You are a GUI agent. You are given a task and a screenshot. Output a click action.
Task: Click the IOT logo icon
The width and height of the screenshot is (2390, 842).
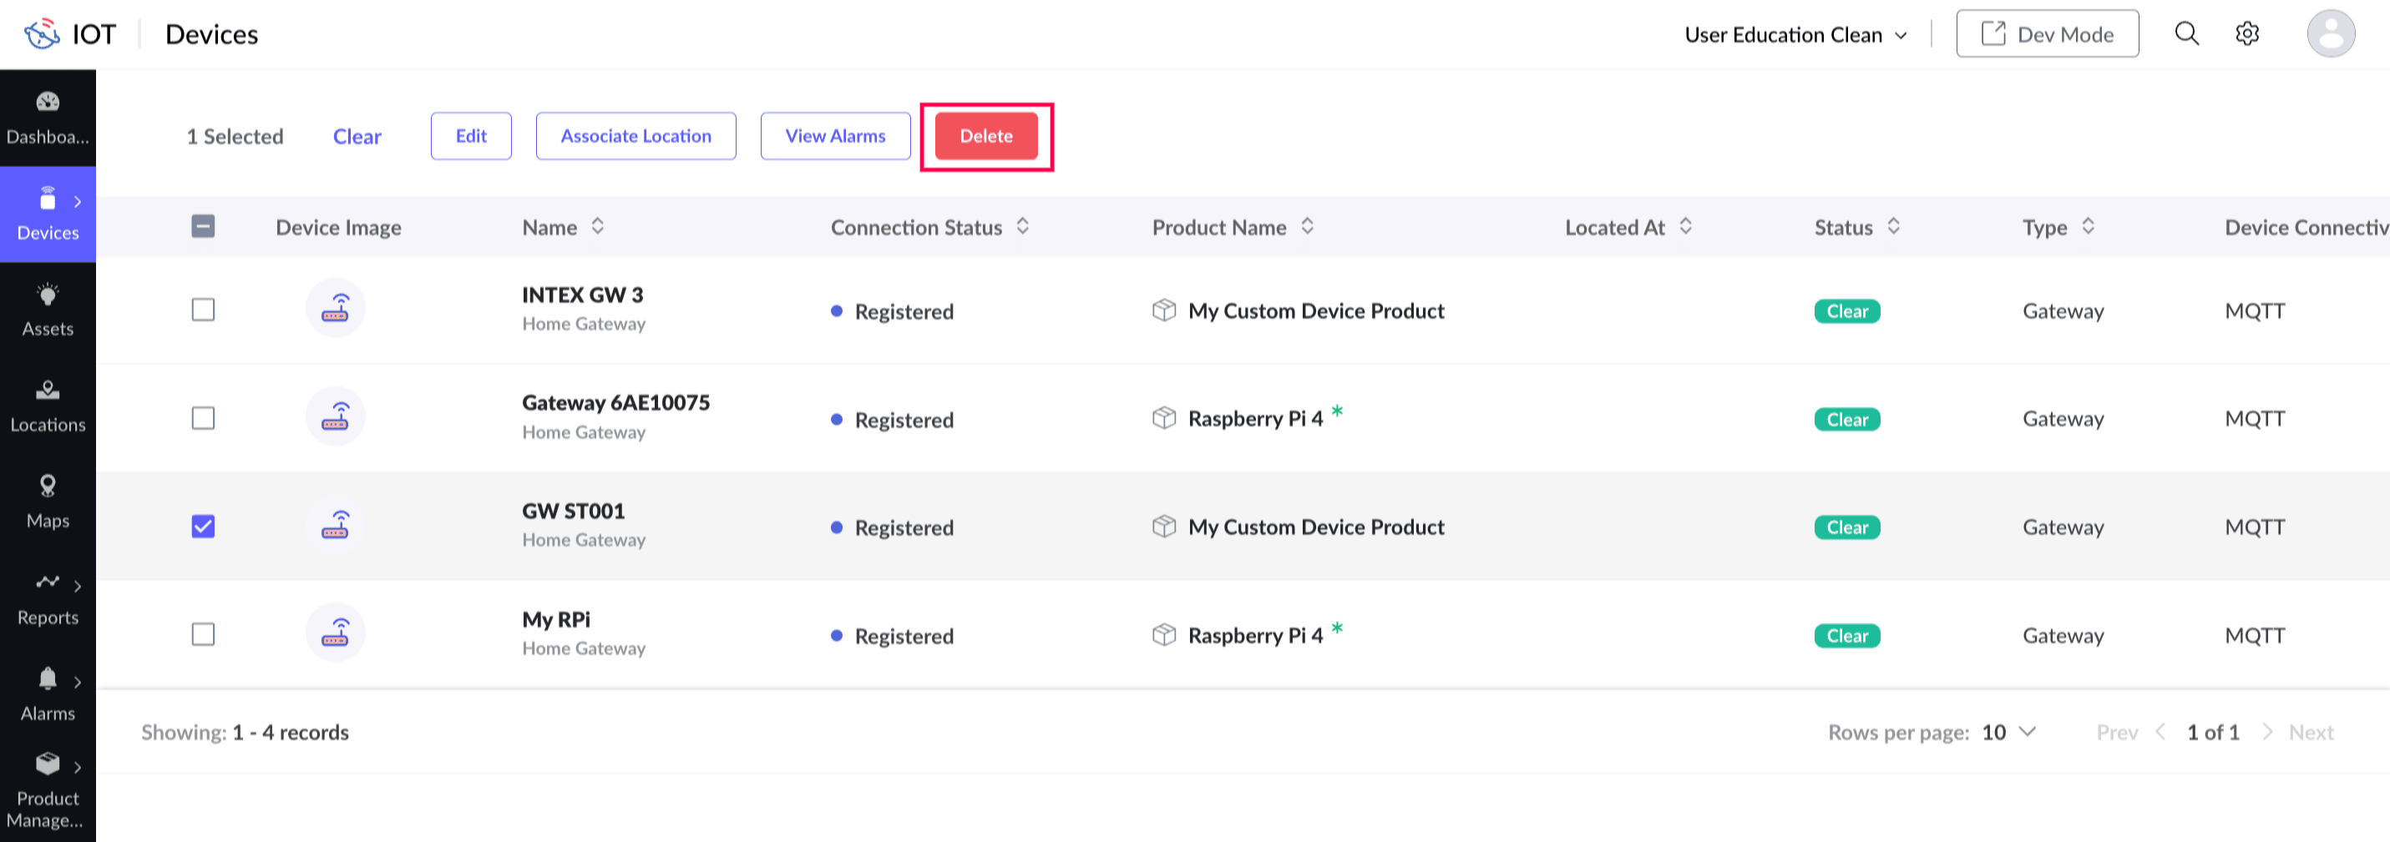coord(42,34)
